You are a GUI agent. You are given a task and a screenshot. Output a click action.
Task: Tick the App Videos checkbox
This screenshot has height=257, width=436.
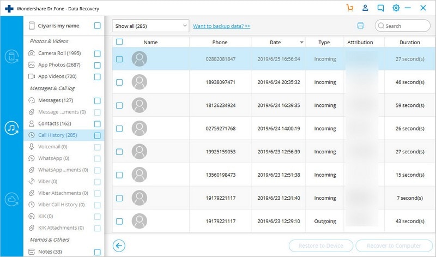(x=98, y=77)
